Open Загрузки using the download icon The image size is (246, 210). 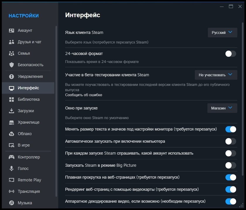(12, 111)
